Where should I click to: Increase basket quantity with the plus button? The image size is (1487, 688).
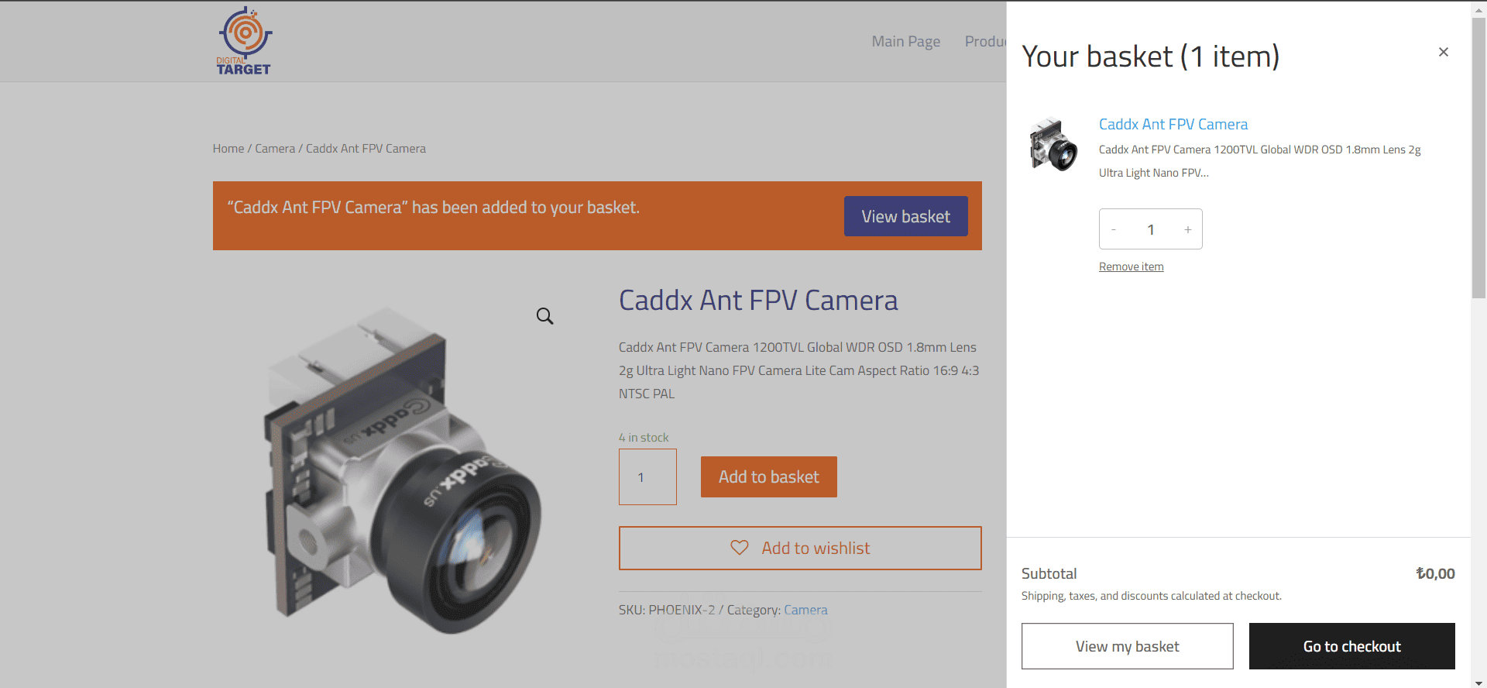[1187, 229]
